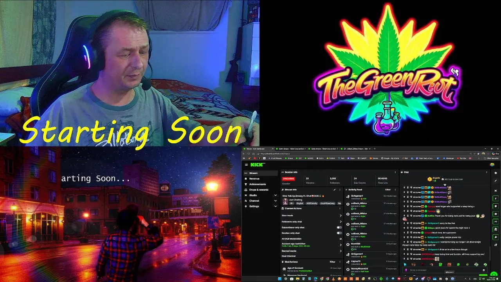Click the lightning bolt icon in right sidebar

pos(496,199)
